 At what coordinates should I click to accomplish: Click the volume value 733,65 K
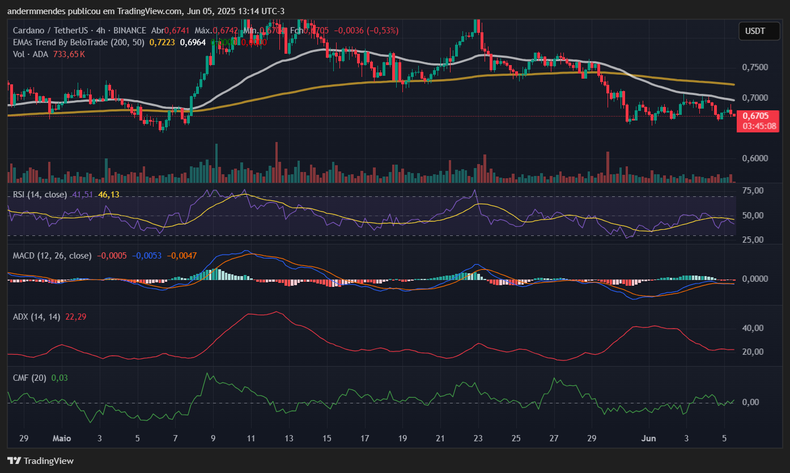[x=69, y=54]
